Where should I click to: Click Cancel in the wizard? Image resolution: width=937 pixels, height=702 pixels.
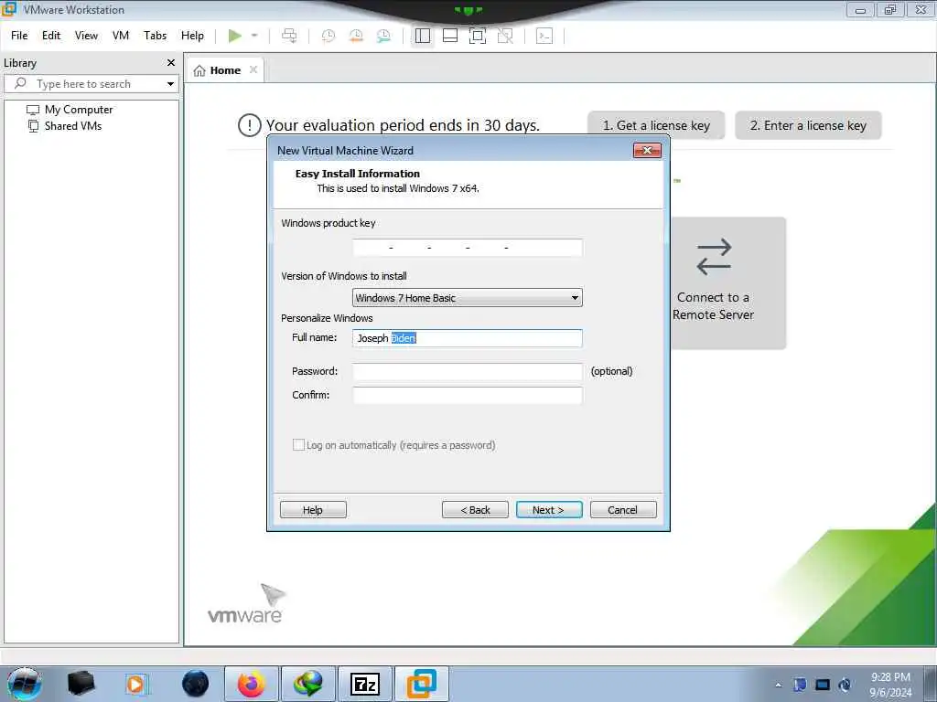(x=622, y=510)
